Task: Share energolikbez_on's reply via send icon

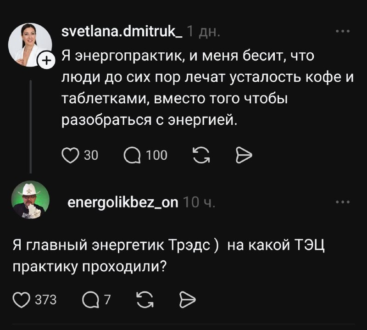Action: pyautogui.click(x=187, y=300)
